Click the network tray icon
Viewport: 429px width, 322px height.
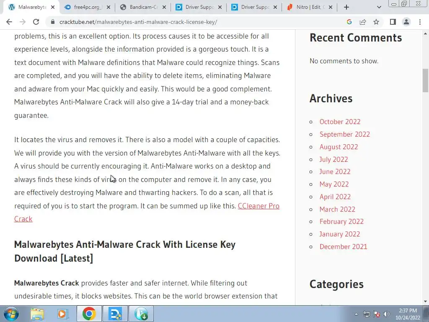[x=366, y=314]
